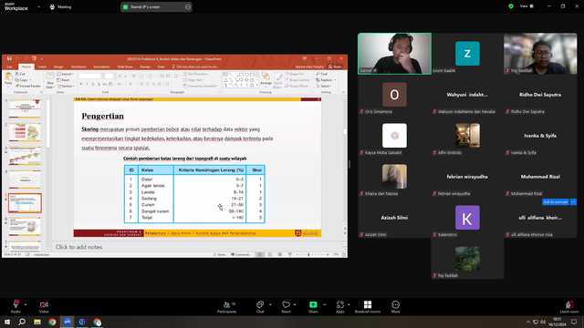Image resolution: width=584 pixels, height=328 pixels.
Task: Click the Cut command in the ribbon
Action: pyautogui.click(x=20, y=74)
